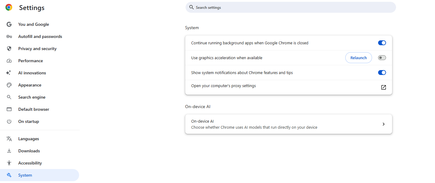Click the key icon for Autofill and passwords

tap(9, 36)
